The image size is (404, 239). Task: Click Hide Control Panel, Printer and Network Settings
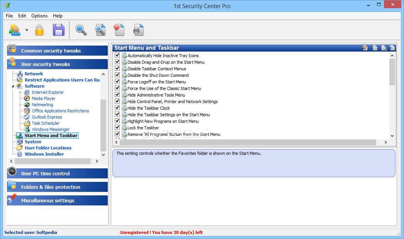(173, 102)
